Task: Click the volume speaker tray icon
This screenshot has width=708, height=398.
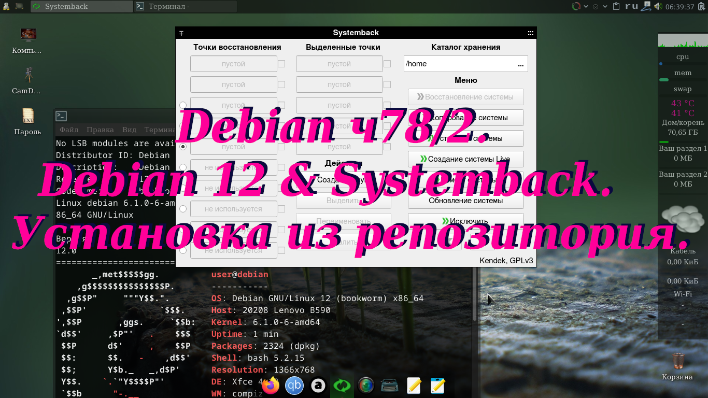Action: (658, 6)
